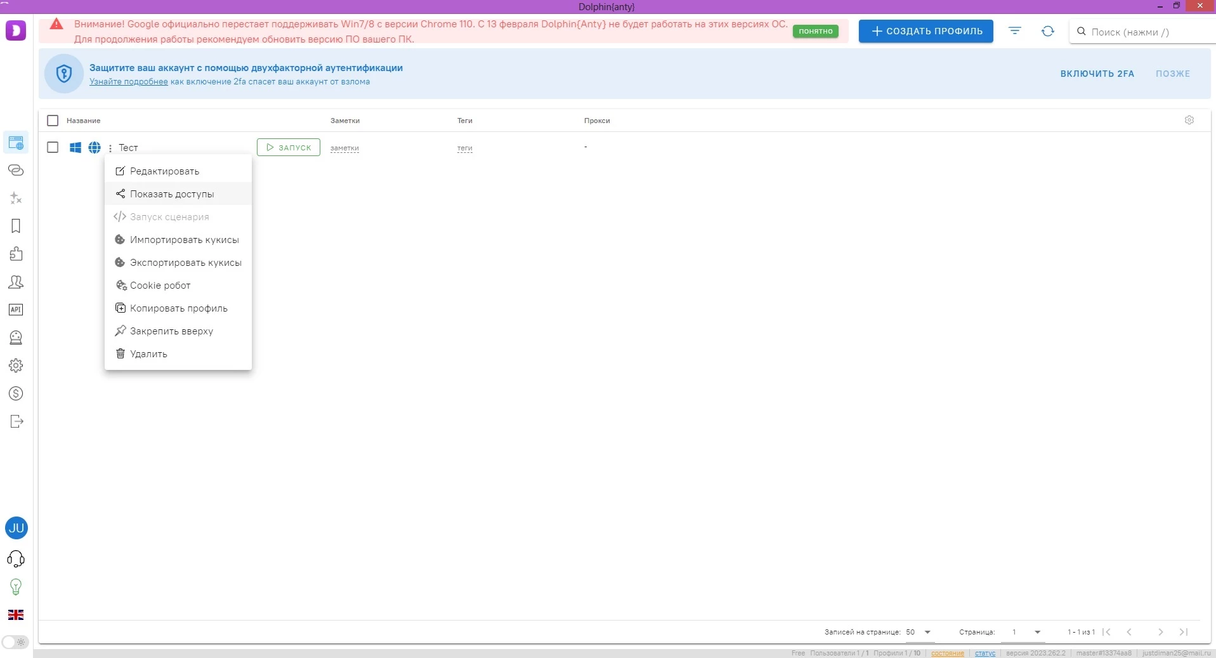The width and height of the screenshot is (1216, 658).
Task: Click the Создать профиль button
Action: [926, 31]
